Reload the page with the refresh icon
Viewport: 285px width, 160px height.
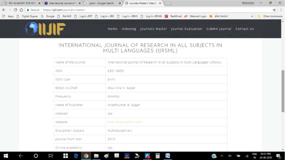15,10
